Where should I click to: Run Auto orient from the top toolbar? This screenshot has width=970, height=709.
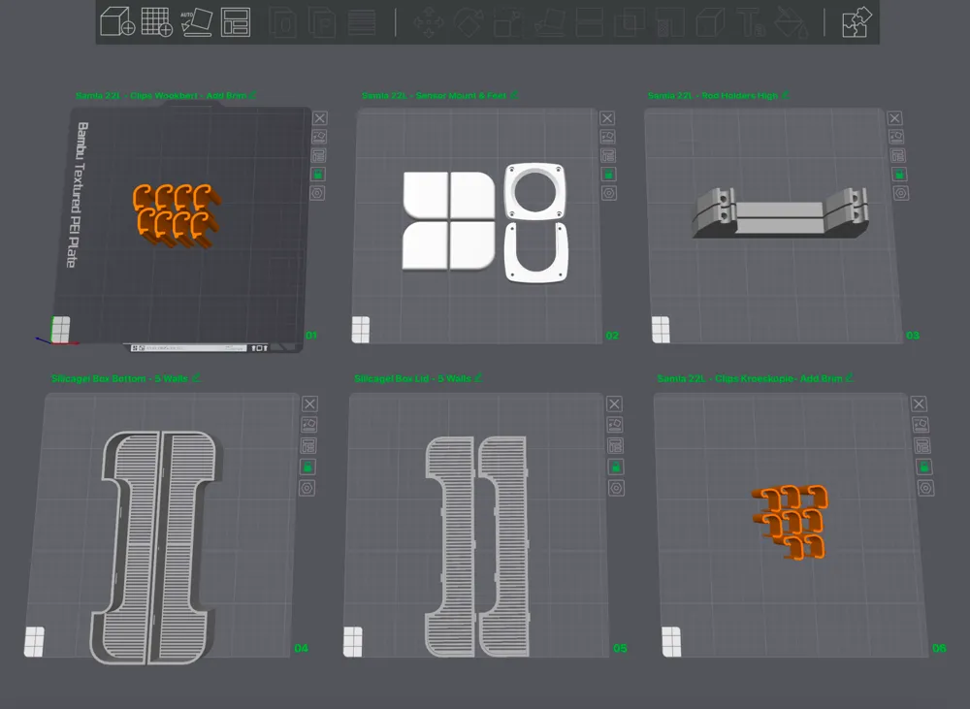coord(197,21)
